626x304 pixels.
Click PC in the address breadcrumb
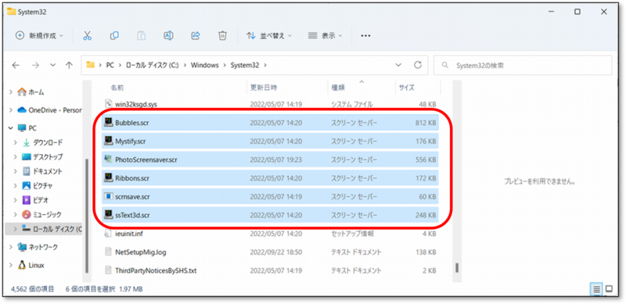point(110,66)
